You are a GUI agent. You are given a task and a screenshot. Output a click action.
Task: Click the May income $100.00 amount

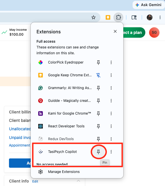(16, 35)
